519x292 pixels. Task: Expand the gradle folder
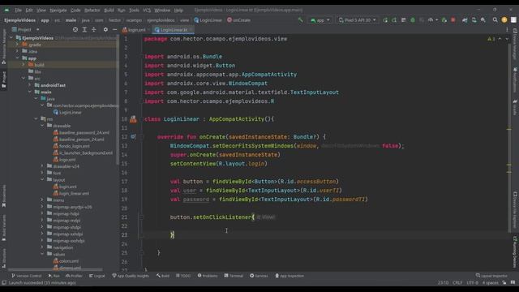pyautogui.click(x=18, y=45)
